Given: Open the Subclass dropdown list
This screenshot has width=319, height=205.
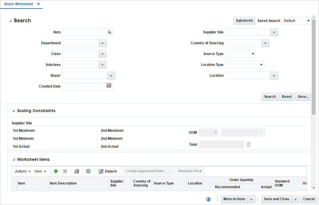Looking at the screenshot, I should 102,65.
